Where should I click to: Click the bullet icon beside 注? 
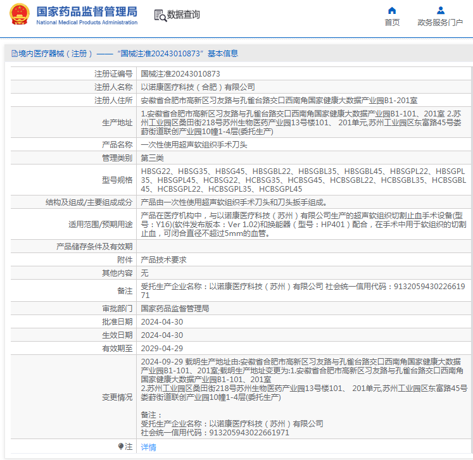[x=121, y=446]
